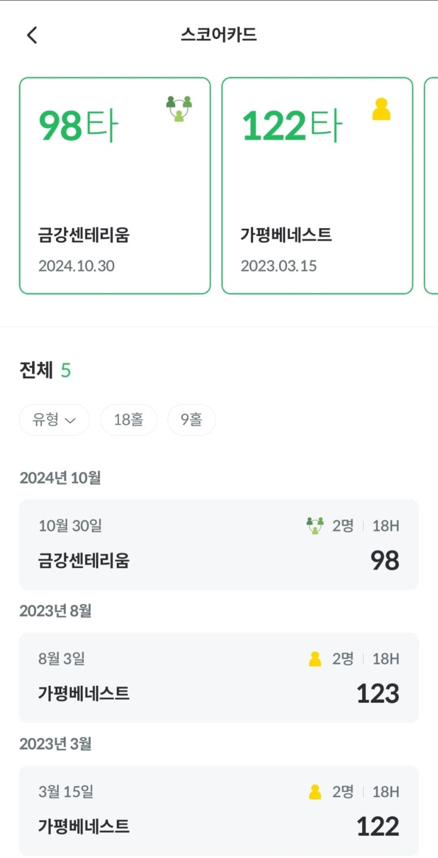Viewport: 438px width, 858px height.
Task: Tap the 스코어카드 page title
Action: (219, 35)
